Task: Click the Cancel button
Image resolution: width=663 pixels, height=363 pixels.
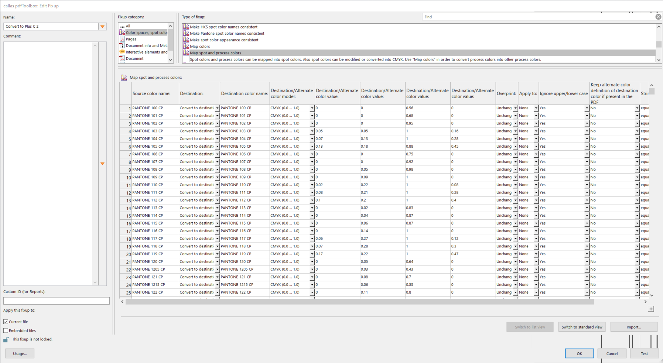Action: [x=612, y=353]
